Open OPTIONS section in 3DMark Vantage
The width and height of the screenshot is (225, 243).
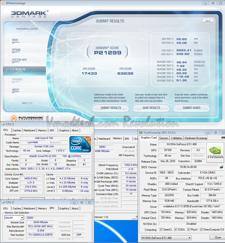click(x=16, y=50)
